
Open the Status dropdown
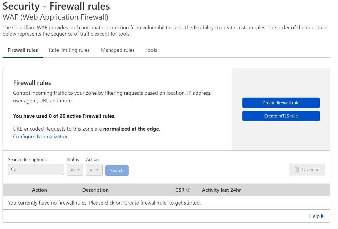pyautogui.click(x=75, y=170)
